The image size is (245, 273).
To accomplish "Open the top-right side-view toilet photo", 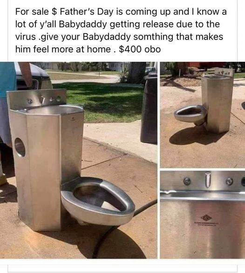I will click(x=203, y=115).
